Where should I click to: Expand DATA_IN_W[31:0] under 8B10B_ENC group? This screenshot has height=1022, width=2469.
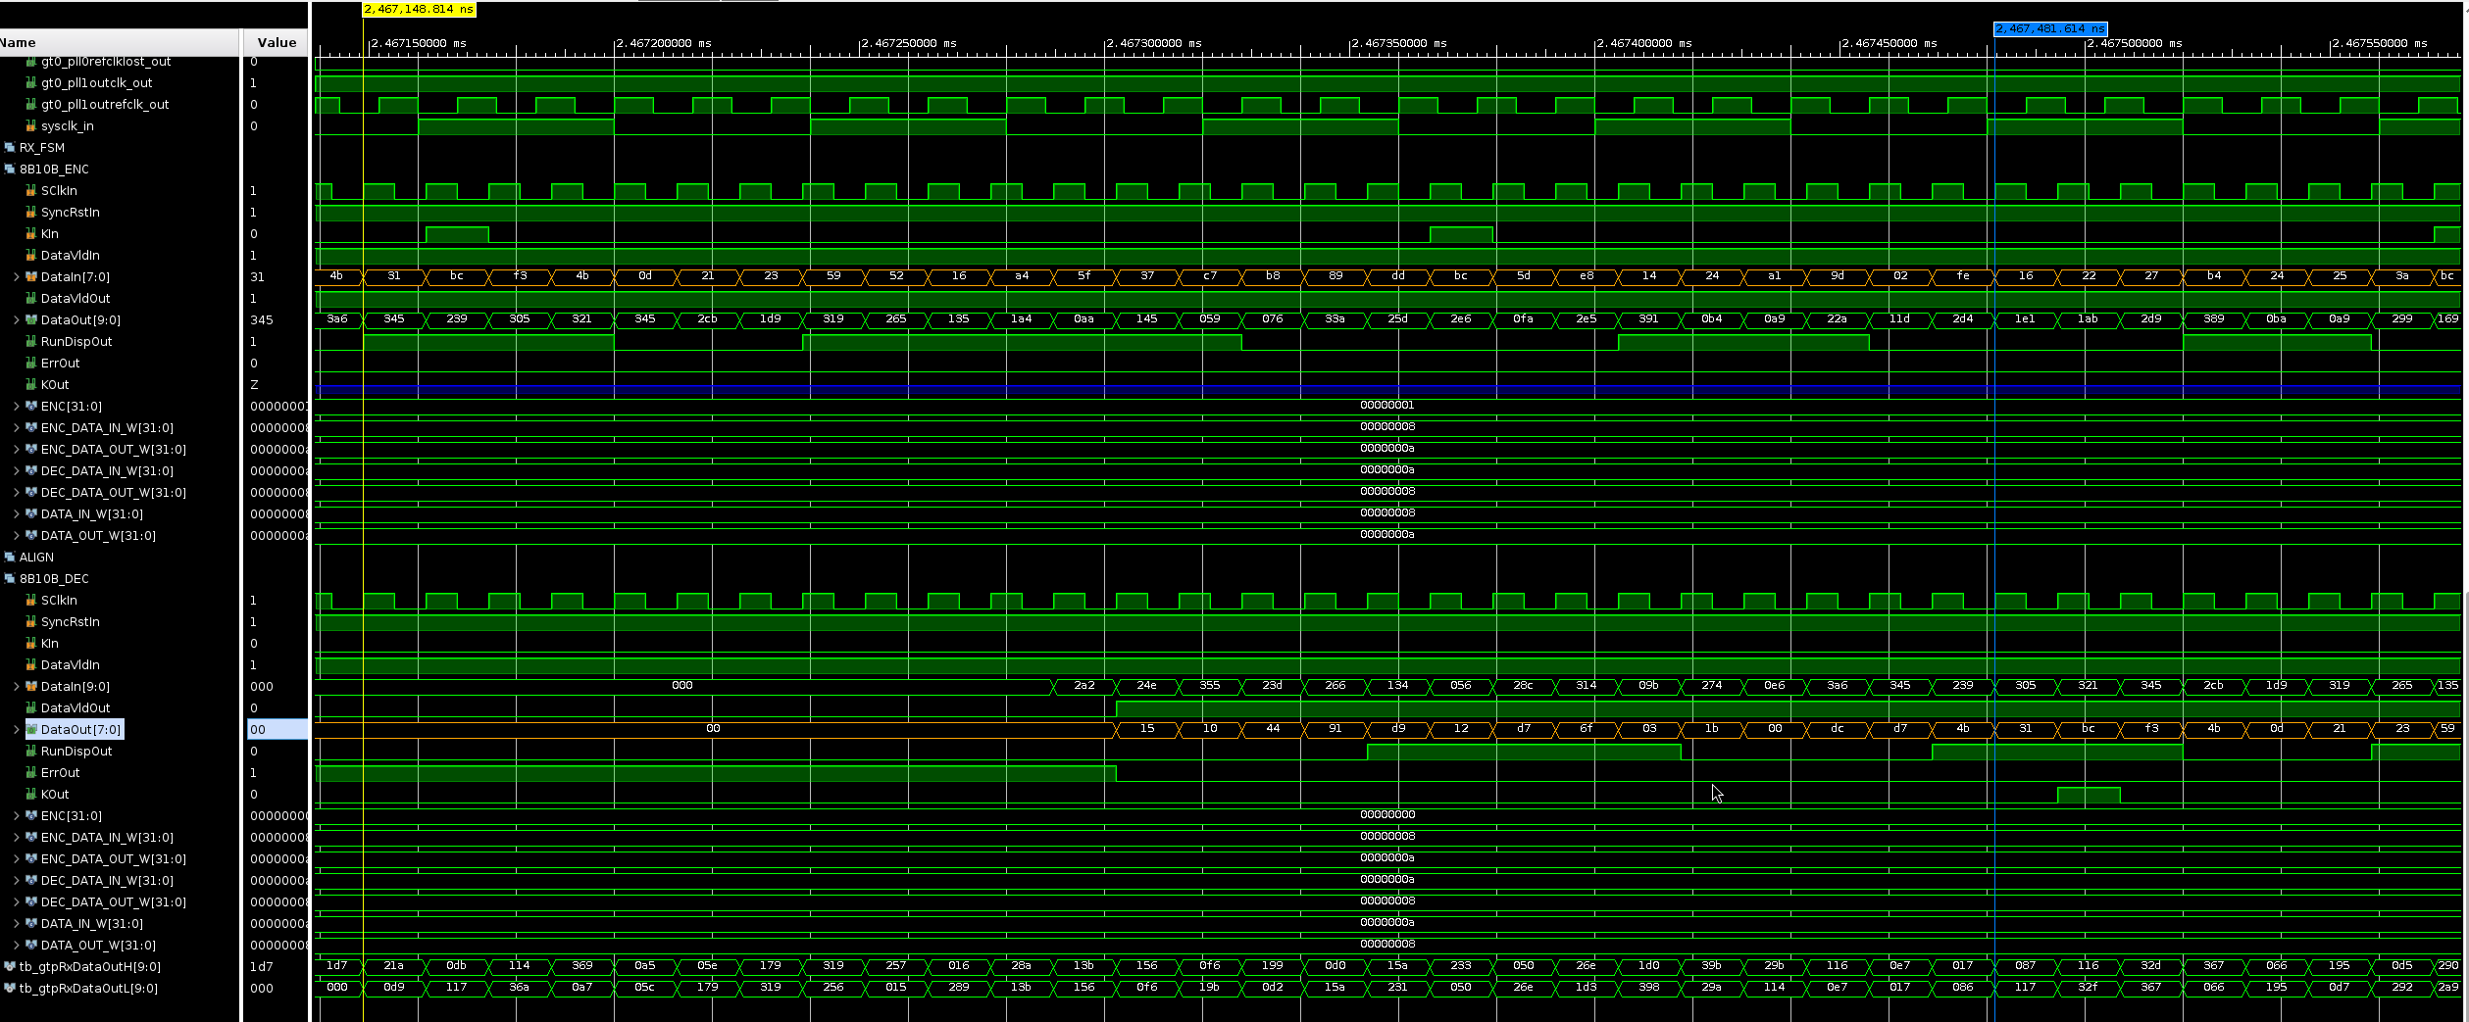(x=16, y=514)
